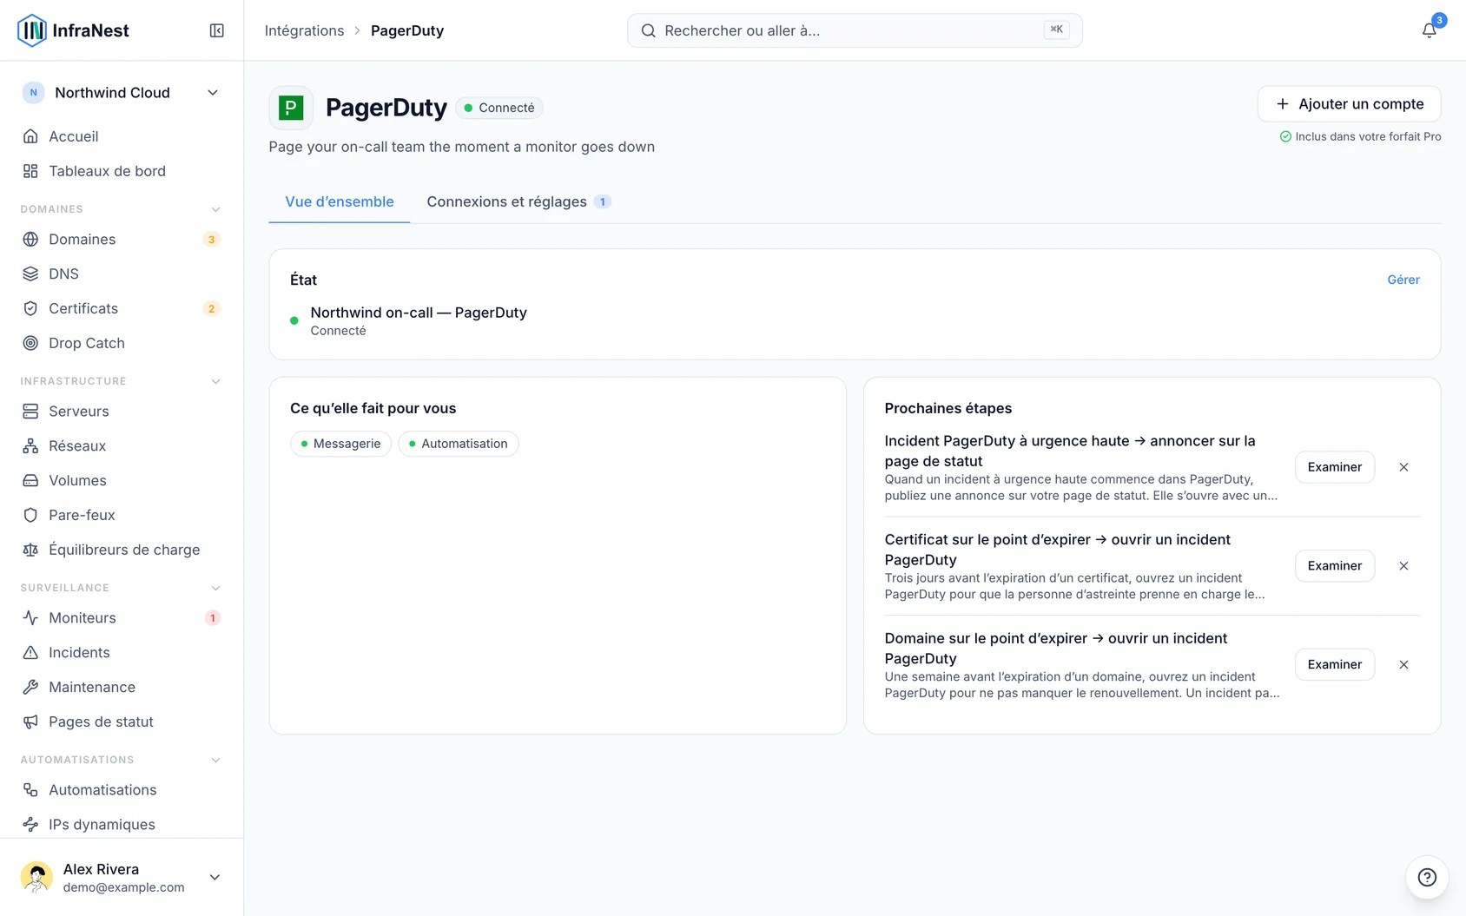This screenshot has height=916, width=1466.
Task: Open the notifications bell
Action: (x=1429, y=30)
